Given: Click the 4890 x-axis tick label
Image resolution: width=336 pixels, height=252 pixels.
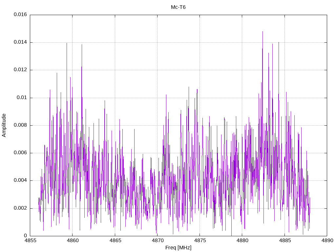Looking at the screenshot, I should pyautogui.click(x=327, y=241).
